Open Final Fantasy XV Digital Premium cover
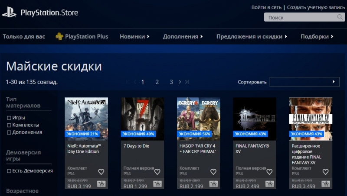Image resolution: width=347 pixels, height=196 pixels. tap(311, 119)
